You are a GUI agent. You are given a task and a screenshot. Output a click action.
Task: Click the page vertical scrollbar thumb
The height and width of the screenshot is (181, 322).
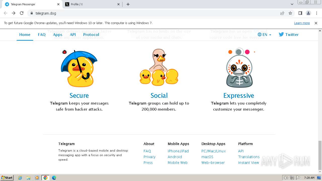click(x=320, y=155)
